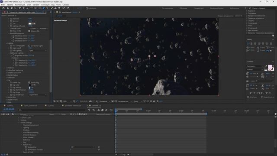
Task: Click the Graph Editor icon in timeline
Action: (111, 110)
